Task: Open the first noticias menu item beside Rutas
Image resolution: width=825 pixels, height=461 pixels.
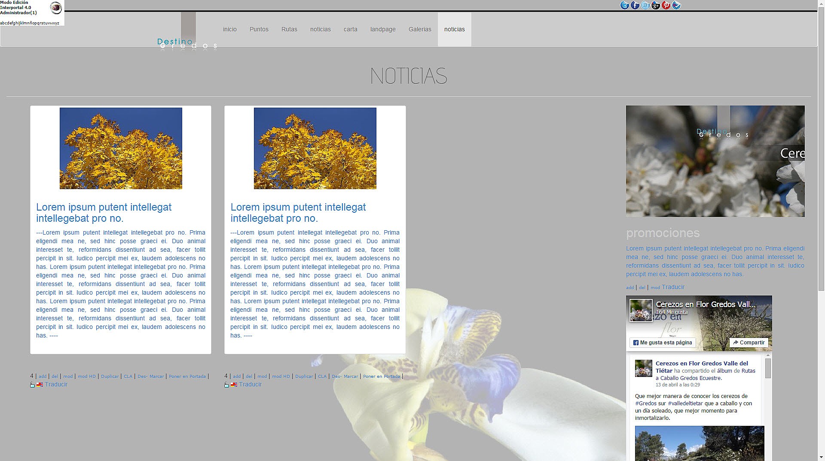Action: 321,29
